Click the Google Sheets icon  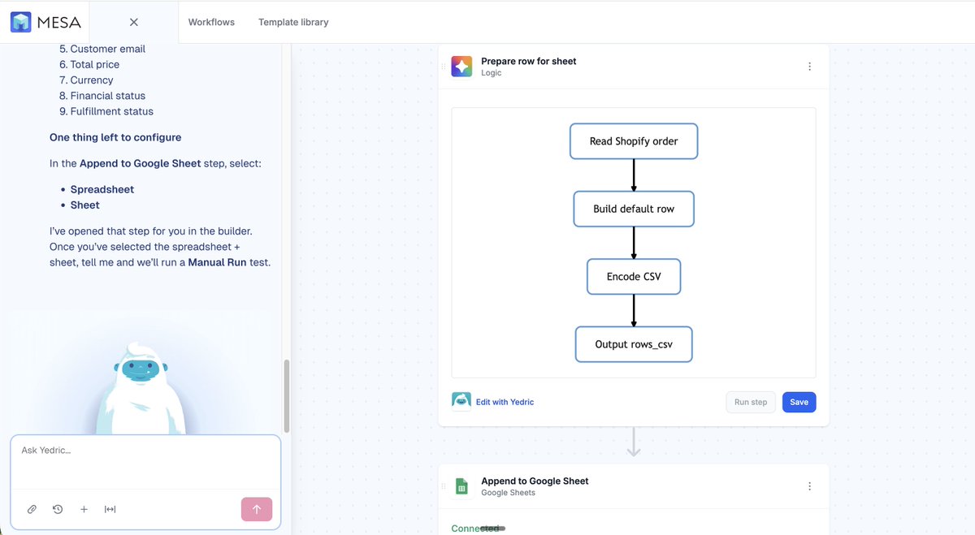click(x=461, y=486)
